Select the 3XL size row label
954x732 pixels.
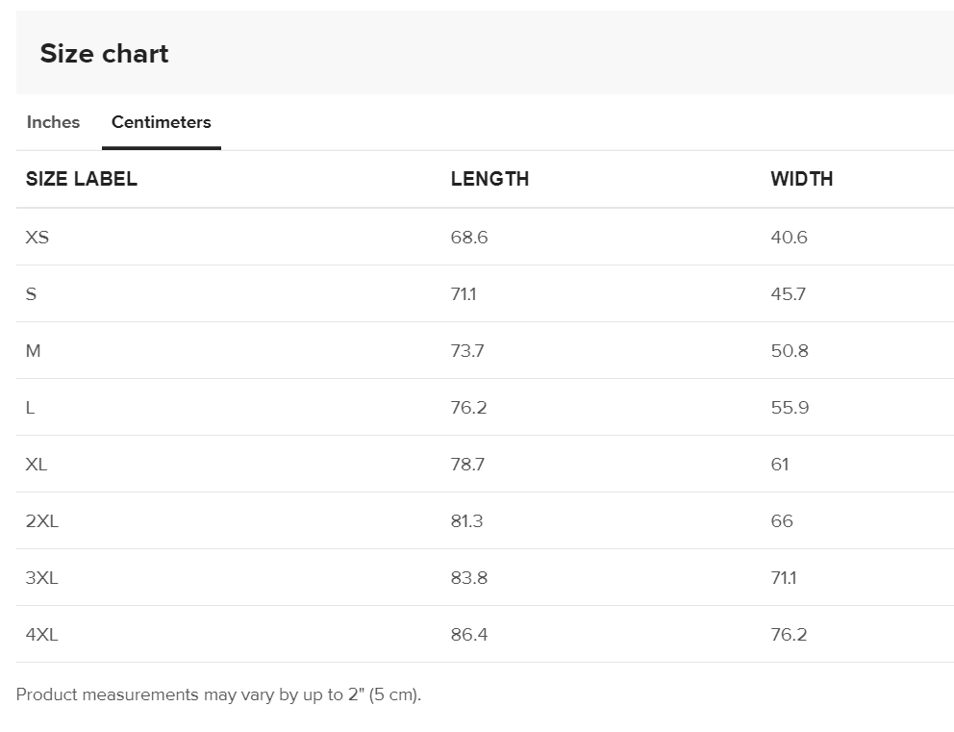[x=42, y=577]
